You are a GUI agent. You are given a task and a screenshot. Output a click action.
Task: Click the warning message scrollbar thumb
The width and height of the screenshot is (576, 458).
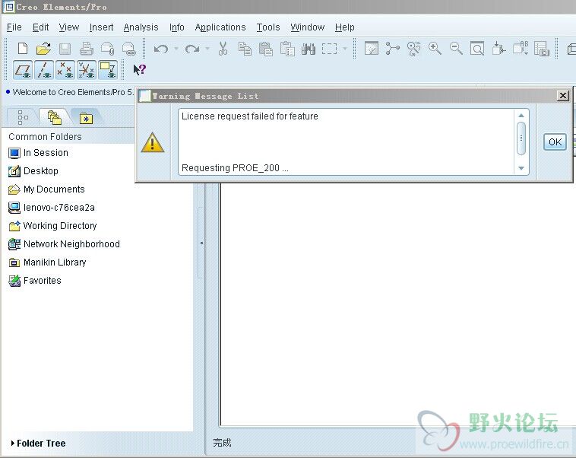[521, 138]
